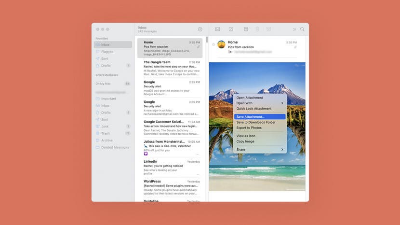The width and height of the screenshot is (400, 225).
Task: Choose Open Attachment from the context menu
Action: coord(260,98)
